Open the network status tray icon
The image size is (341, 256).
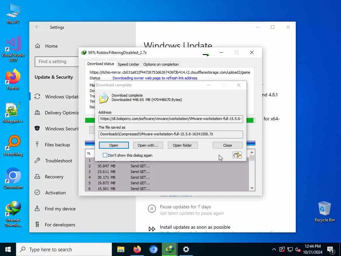290,249
